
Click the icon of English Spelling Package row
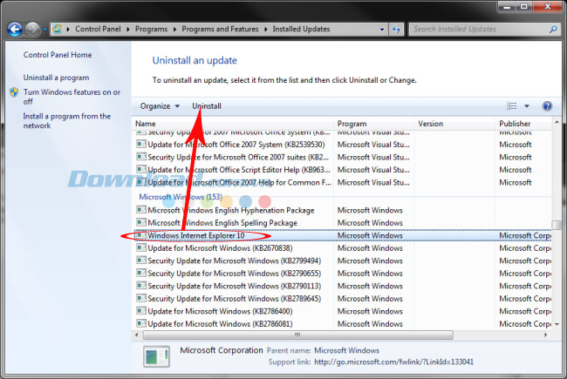point(141,222)
